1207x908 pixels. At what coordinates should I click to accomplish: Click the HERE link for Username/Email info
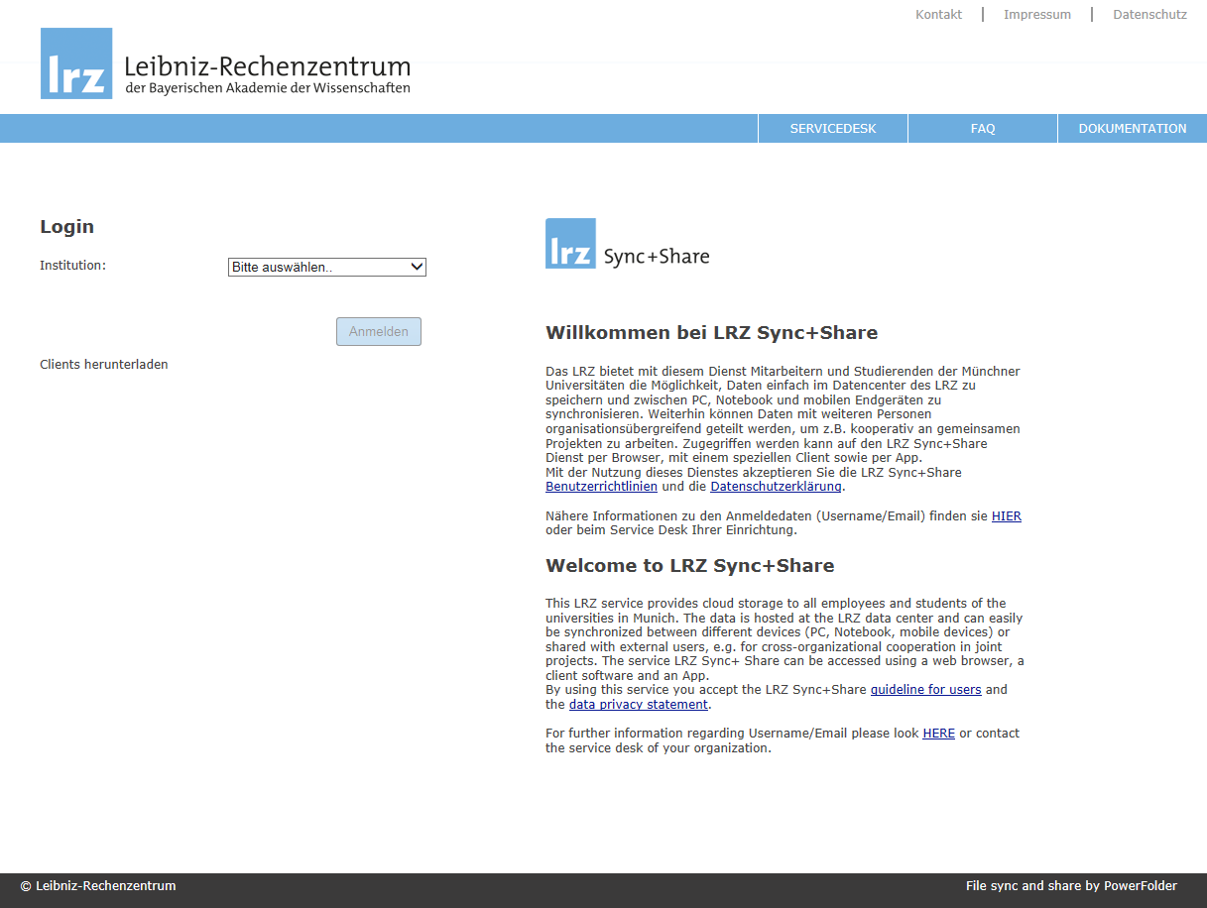click(938, 734)
